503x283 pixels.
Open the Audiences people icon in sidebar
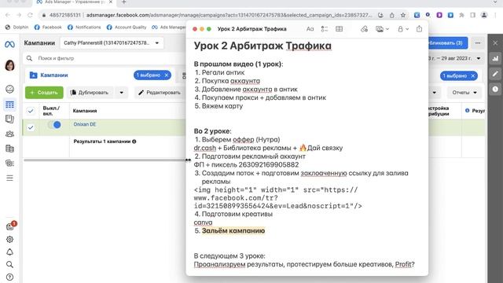9,134
